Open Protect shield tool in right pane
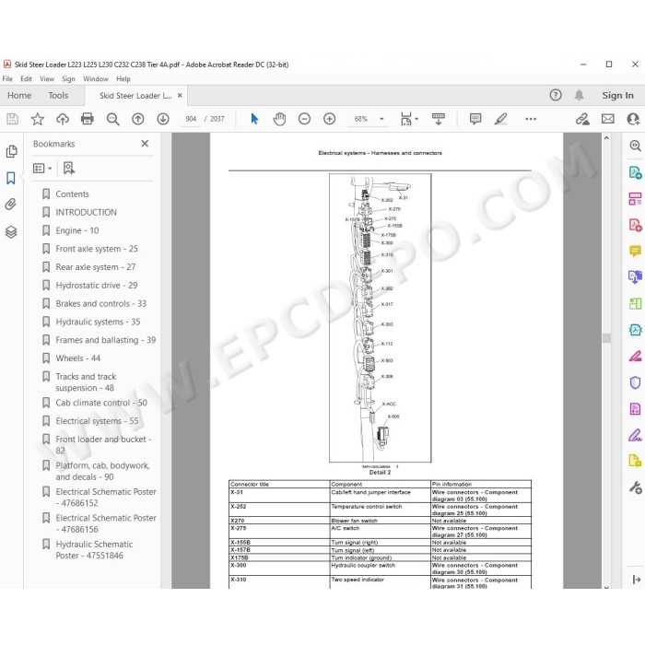The height and width of the screenshot is (645, 645). point(635,382)
